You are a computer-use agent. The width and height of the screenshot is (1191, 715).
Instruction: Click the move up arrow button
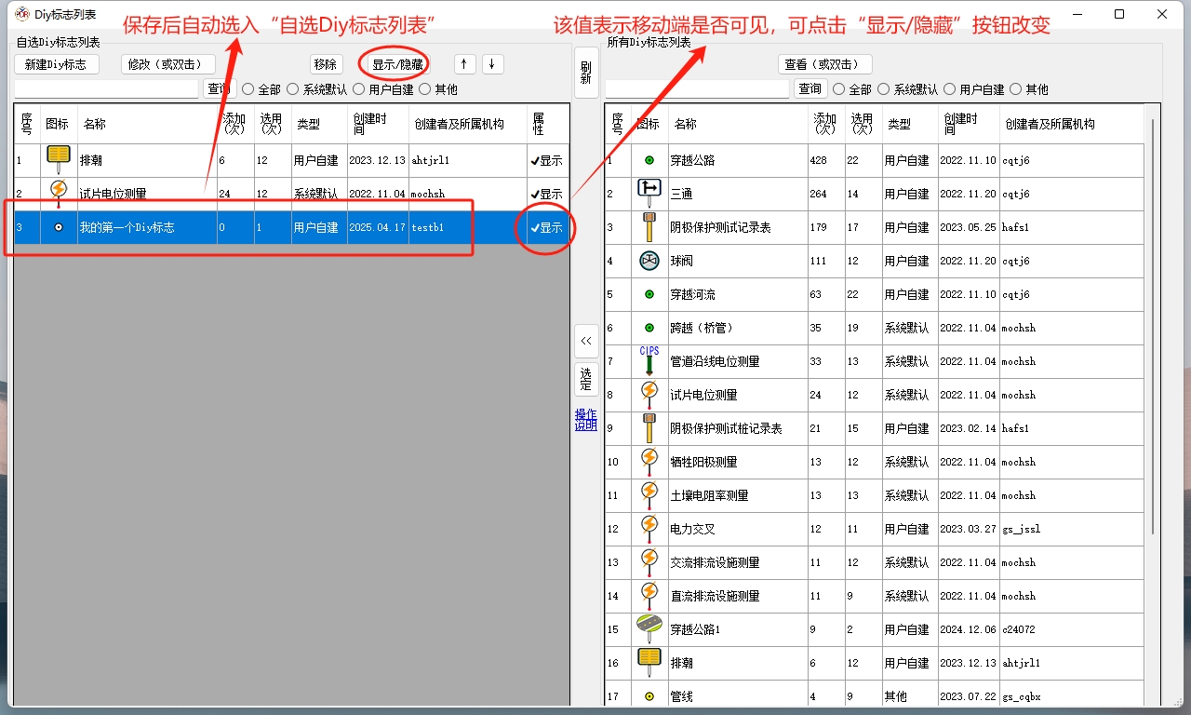[x=464, y=64]
